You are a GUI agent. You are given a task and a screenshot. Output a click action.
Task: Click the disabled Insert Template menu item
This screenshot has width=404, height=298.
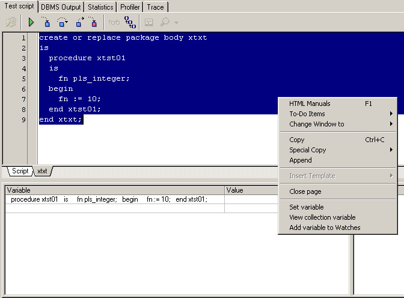click(x=337, y=176)
